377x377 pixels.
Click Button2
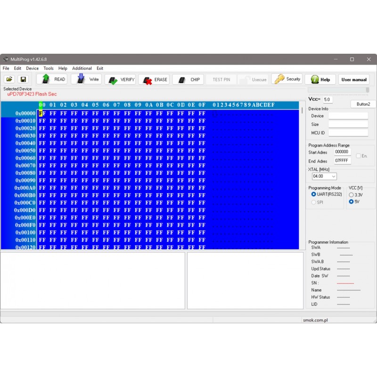coord(363,104)
